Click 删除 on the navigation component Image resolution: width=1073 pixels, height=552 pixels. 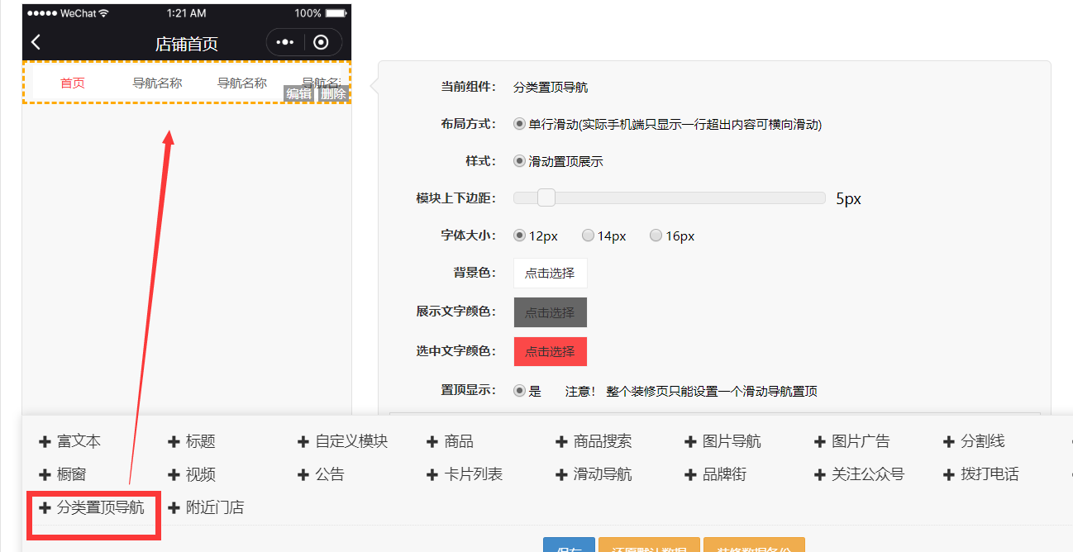333,93
